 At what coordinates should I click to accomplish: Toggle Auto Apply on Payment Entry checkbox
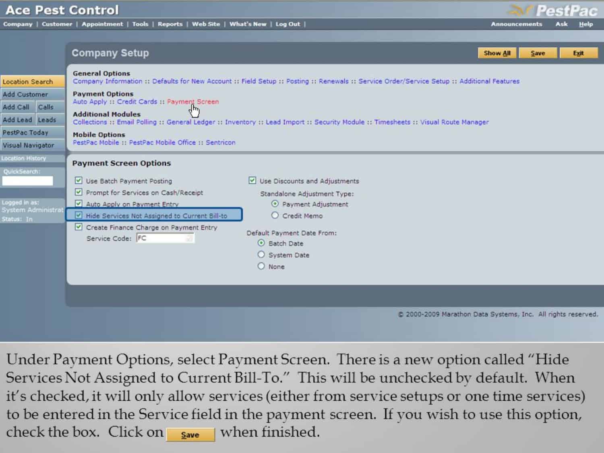pyautogui.click(x=79, y=203)
